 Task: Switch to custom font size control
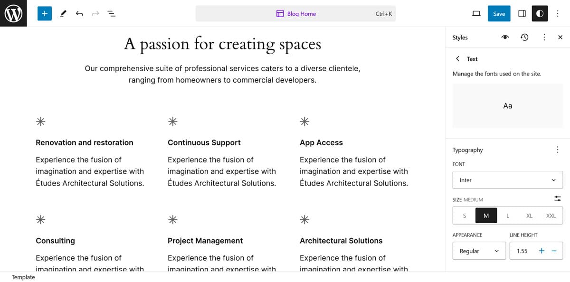[557, 198]
